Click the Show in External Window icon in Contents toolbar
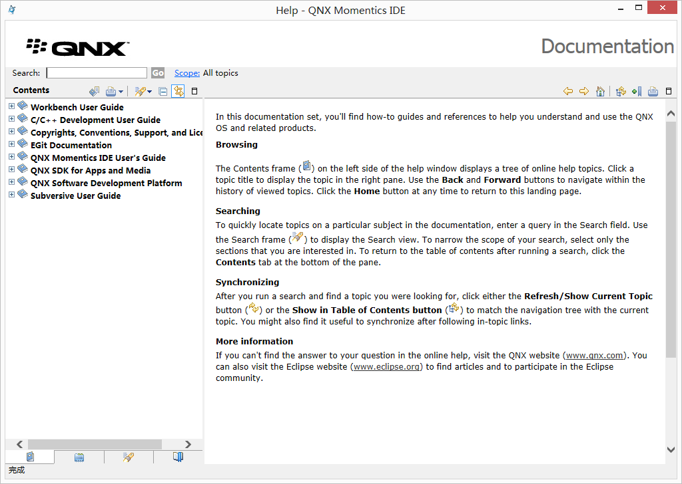This screenshot has height=484, width=682. (95, 91)
